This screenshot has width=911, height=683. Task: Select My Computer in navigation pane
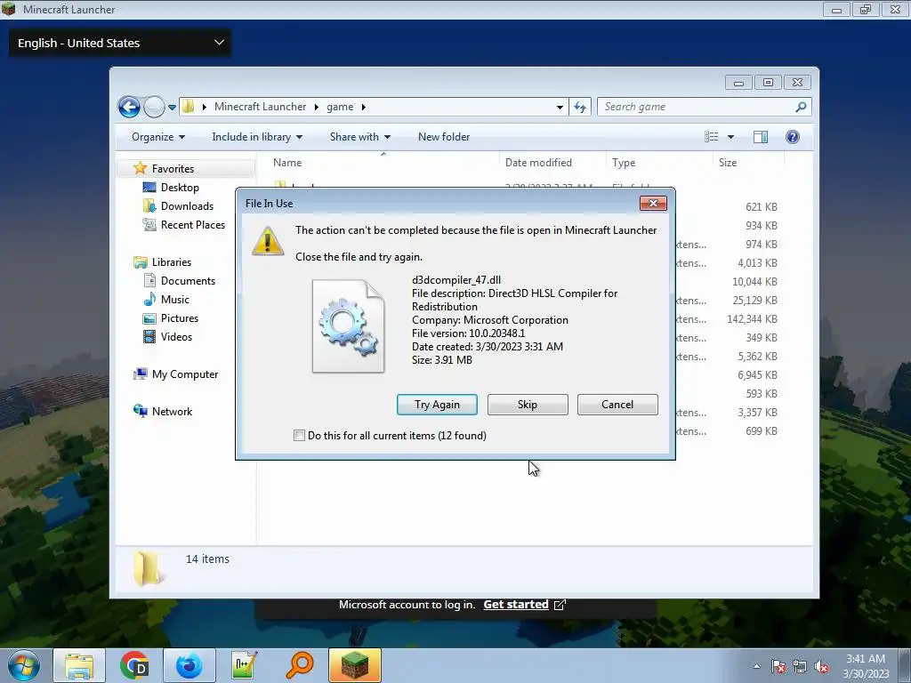(x=185, y=374)
